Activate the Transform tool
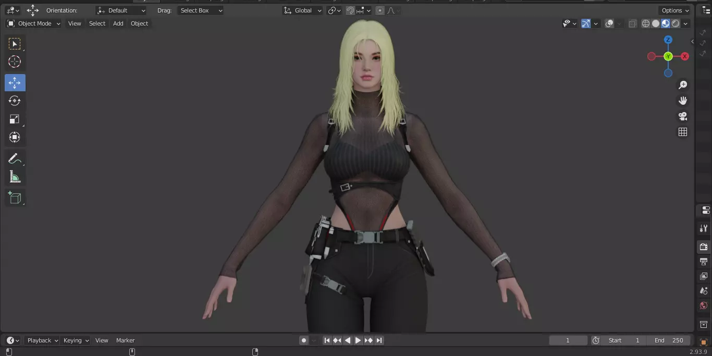712x356 pixels. click(15, 138)
